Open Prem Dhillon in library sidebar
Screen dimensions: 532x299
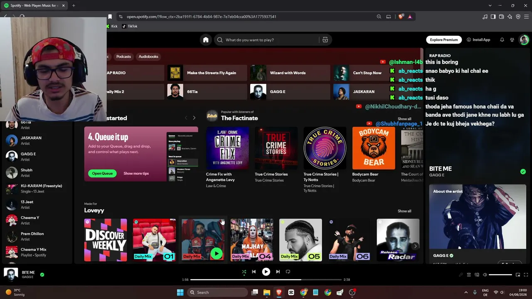(37, 236)
